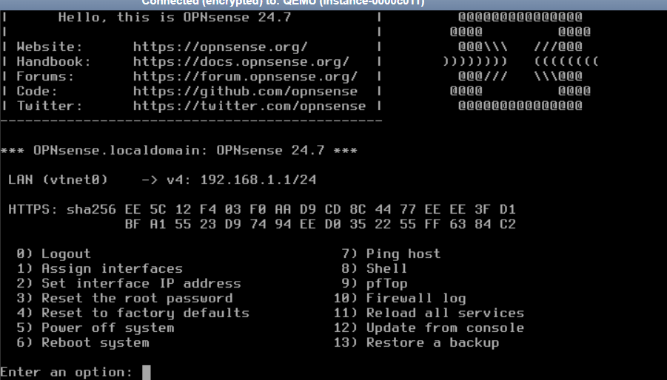Open the opnsense.org website URL
This screenshot has width=667, height=380.
click(x=220, y=47)
